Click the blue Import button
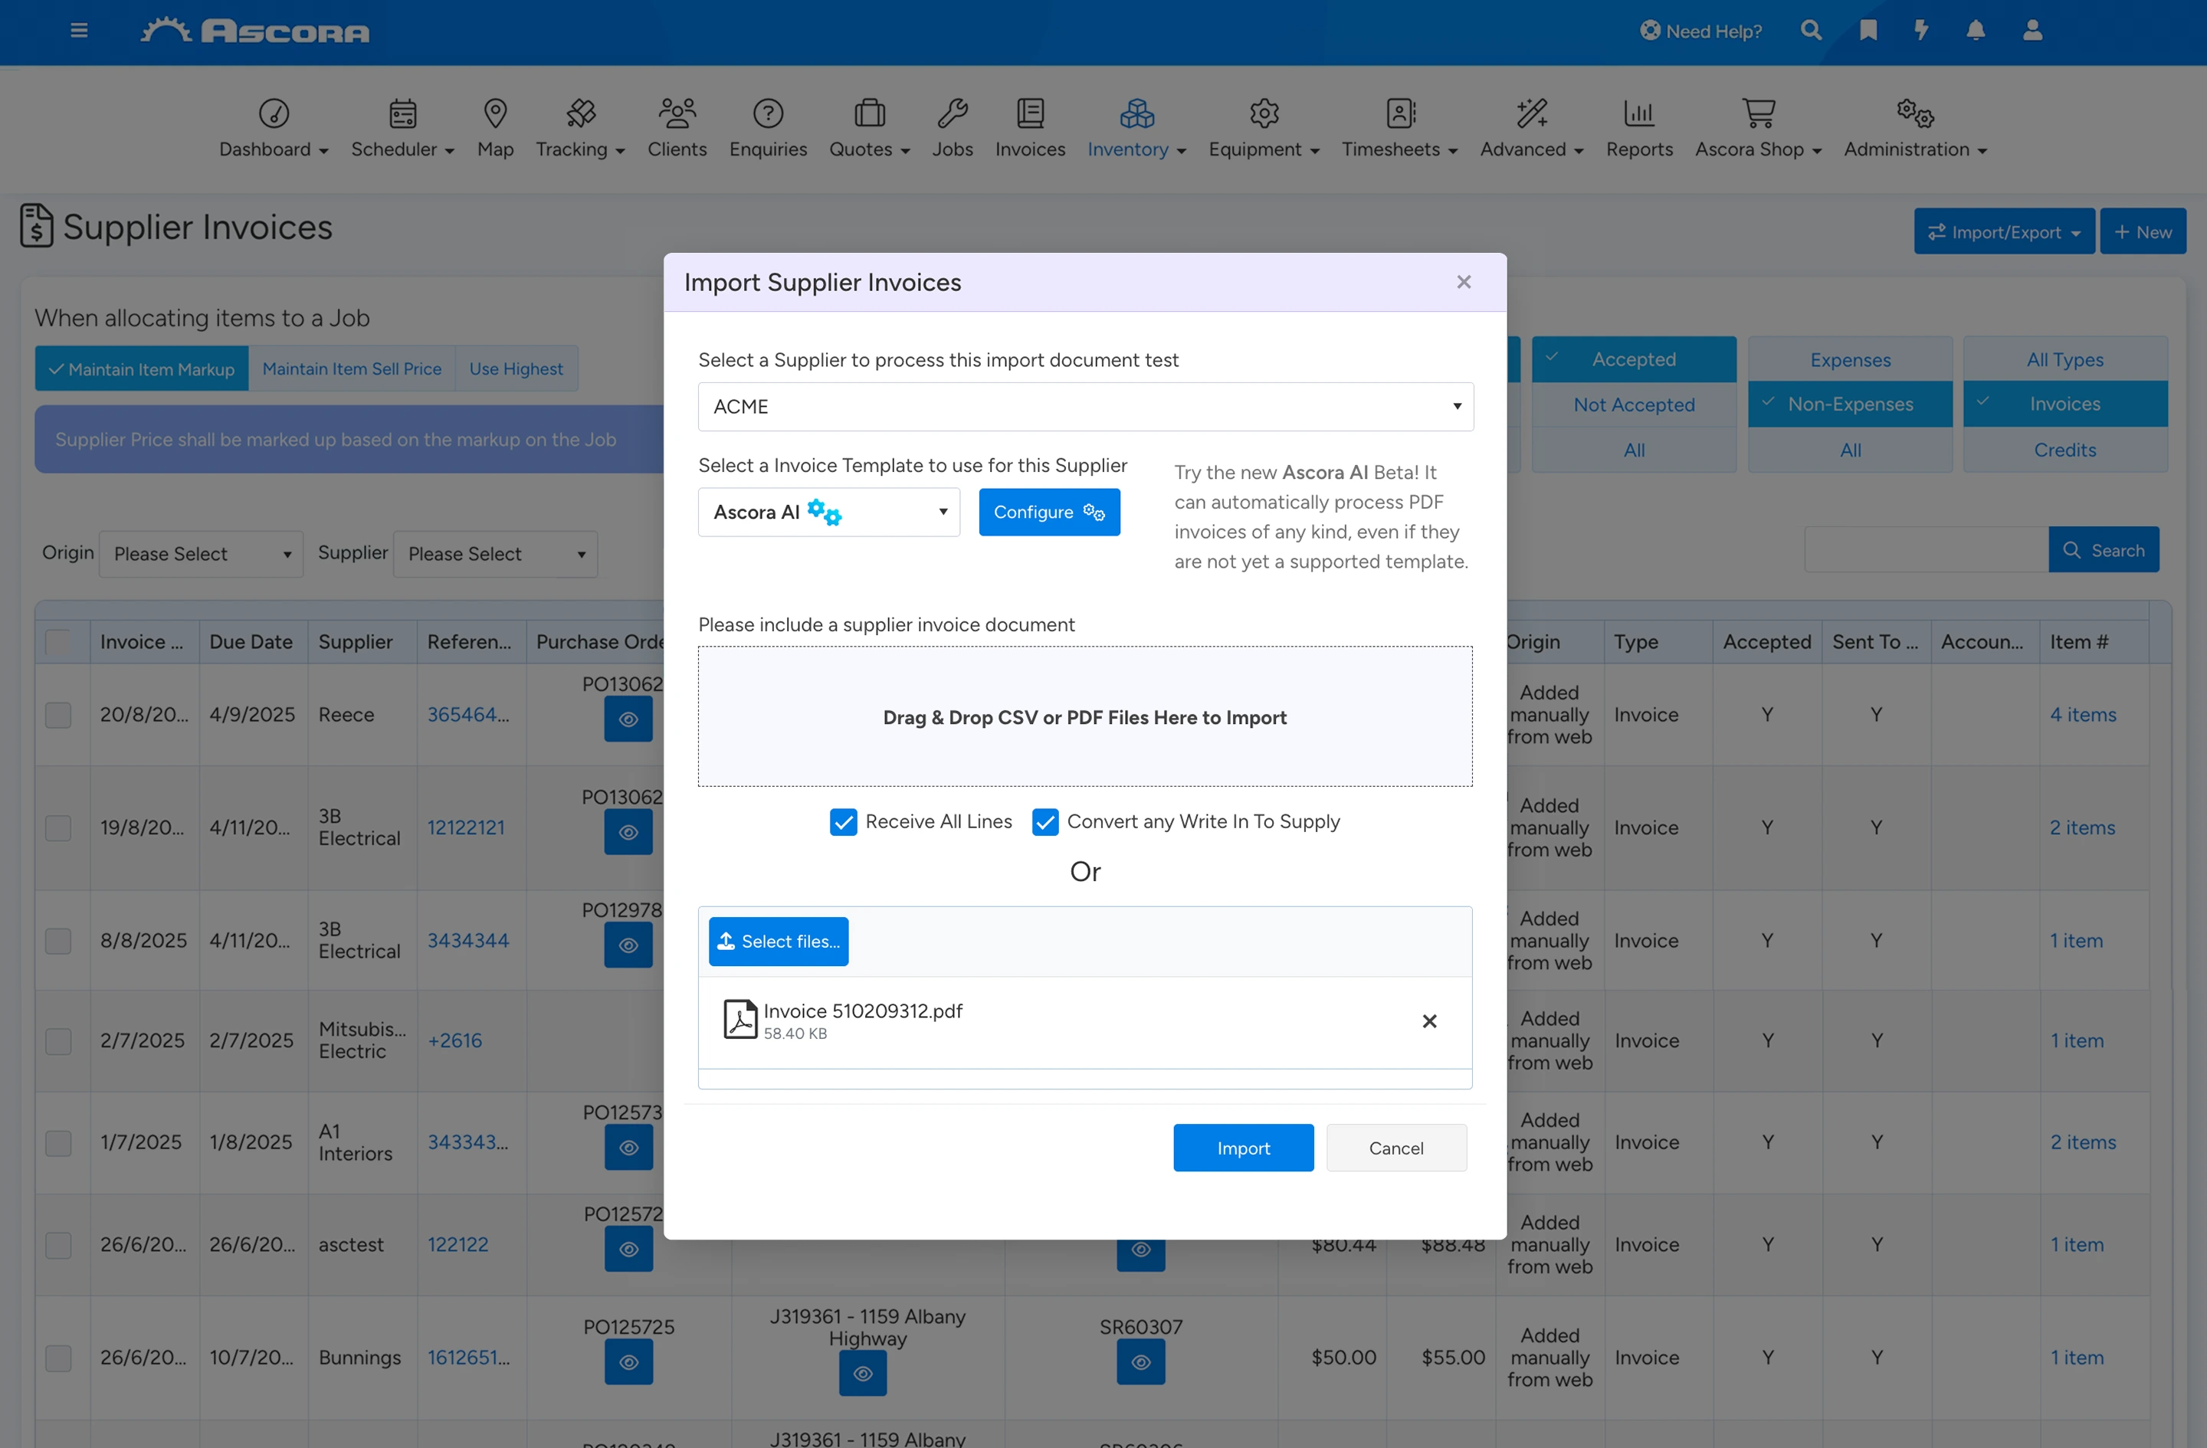 1243,1148
